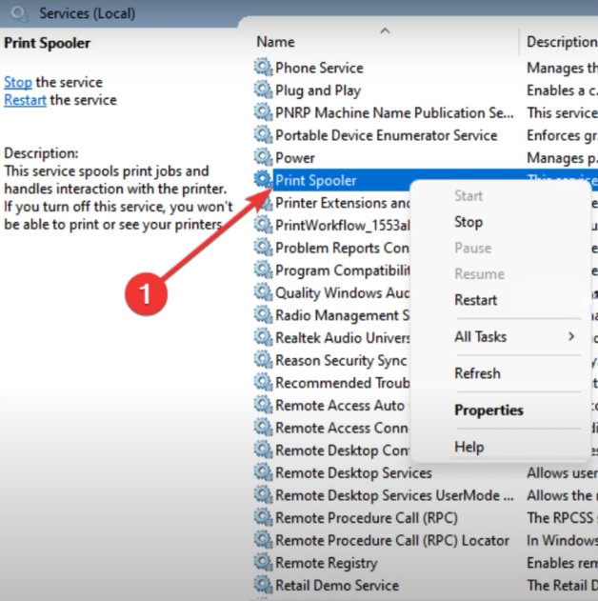Image resolution: width=598 pixels, height=601 pixels.
Task: Expand the All Tasks submenu arrow
Action: [571, 336]
